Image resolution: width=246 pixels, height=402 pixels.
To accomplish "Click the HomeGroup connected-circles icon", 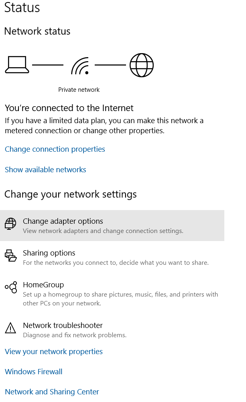I will (11, 287).
